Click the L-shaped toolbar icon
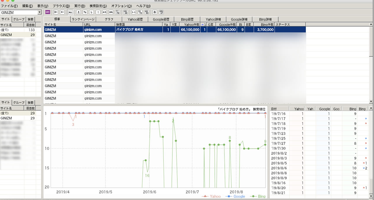The image size is (374, 200). 91,12
